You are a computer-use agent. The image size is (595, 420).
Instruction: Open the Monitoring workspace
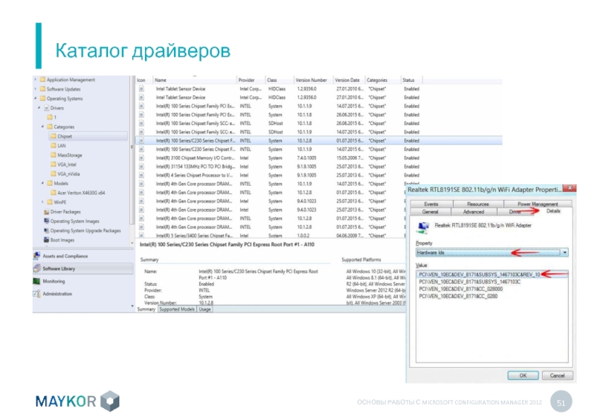pos(53,282)
